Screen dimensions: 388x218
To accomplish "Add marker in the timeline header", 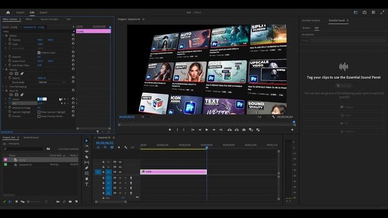I will (119, 148).
